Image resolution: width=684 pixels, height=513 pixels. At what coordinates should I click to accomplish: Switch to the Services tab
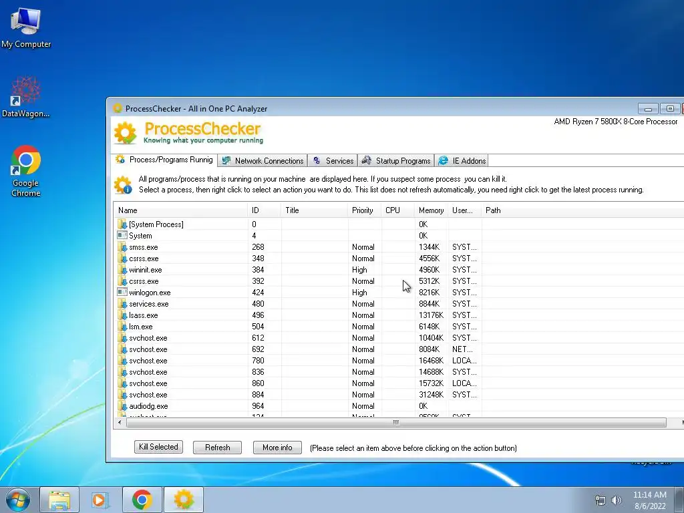[x=333, y=160]
